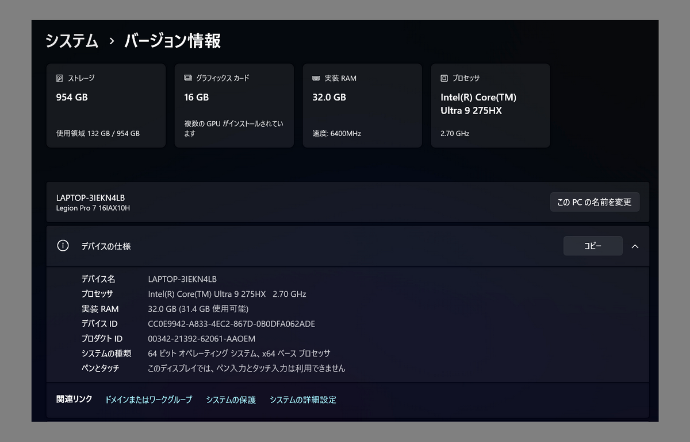
Task: Click the installed RAM icon
Action: (316, 78)
